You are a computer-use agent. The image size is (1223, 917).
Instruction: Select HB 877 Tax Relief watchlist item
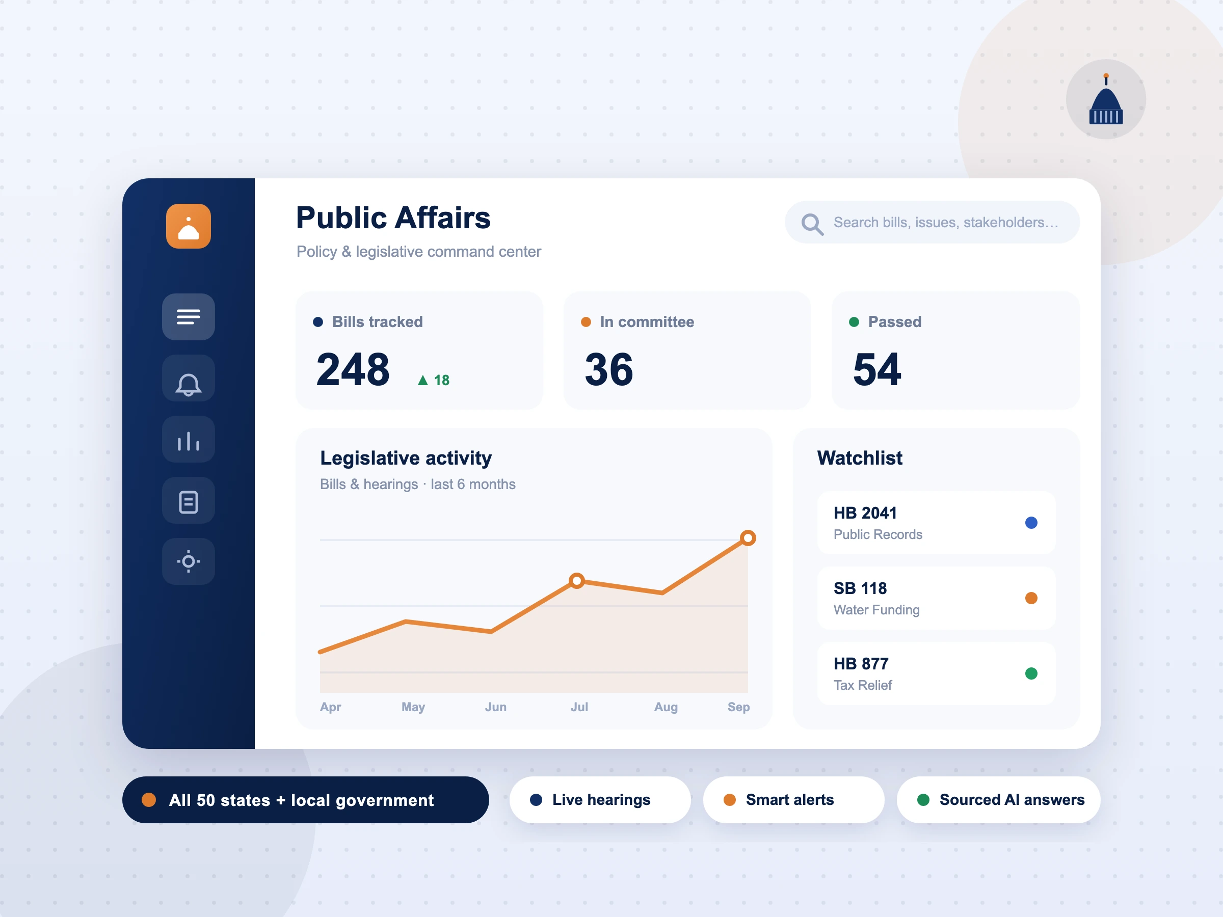(x=937, y=673)
